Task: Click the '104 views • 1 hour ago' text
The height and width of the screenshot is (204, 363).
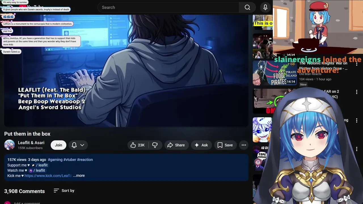Action: click(315, 79)
